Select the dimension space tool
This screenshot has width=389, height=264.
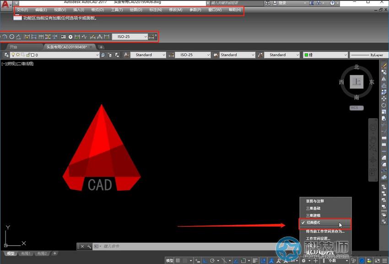(x=48, y=37)
